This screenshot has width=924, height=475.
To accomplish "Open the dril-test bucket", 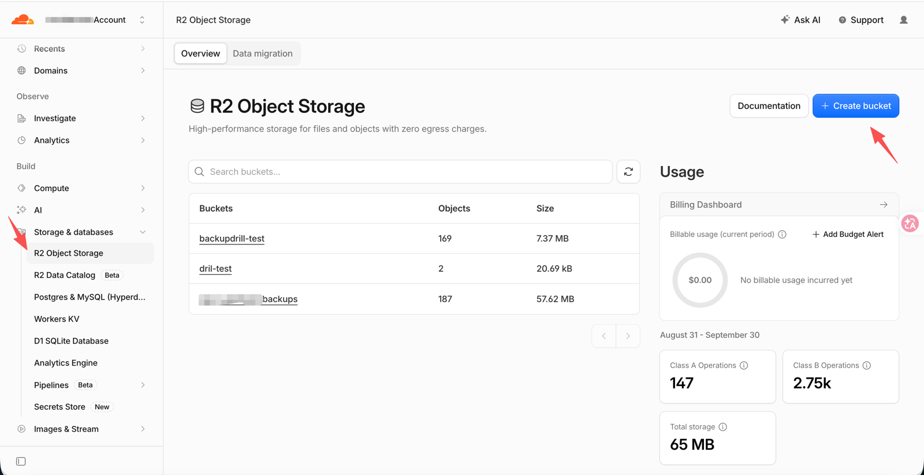I will [215, 269].
